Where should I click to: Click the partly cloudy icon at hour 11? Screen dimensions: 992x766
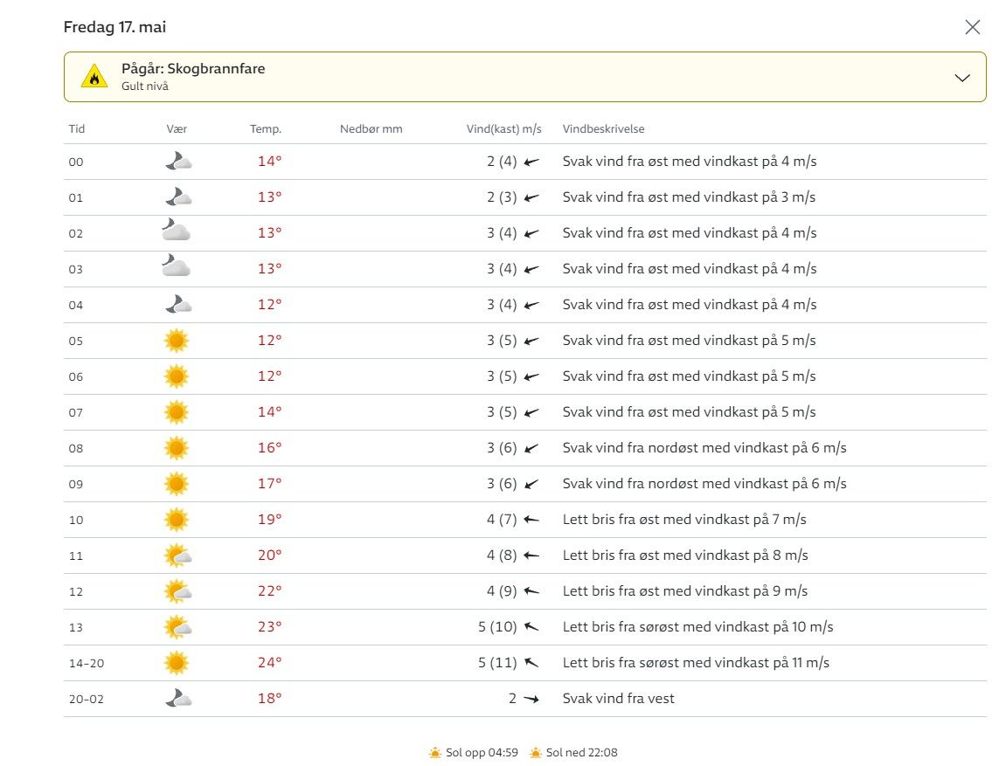pos(177,556)
